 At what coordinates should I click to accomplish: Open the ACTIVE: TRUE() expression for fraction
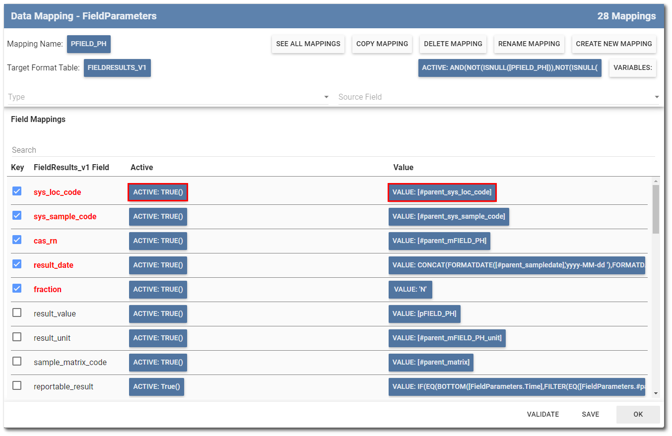click(x=158, y=289)
